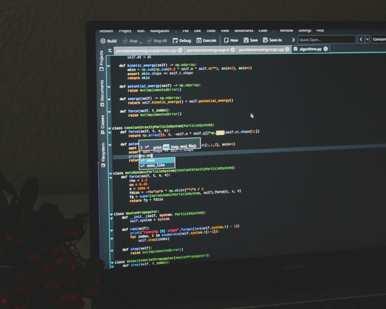The height and width of the screenshot is (309, 386).
Task: Choose 'ones_like' from the completion list
Action: tap(157, 165)
